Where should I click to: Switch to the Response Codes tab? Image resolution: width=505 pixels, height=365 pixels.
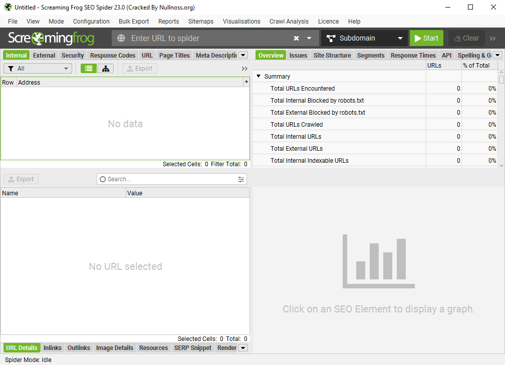pos(113,56)
